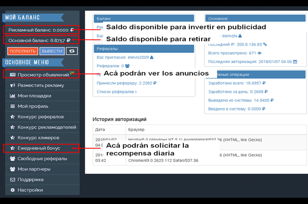Screen dimensions: 308x204
Task: Click Основной баланс: 6.8757 text
Action: point(37,40)
